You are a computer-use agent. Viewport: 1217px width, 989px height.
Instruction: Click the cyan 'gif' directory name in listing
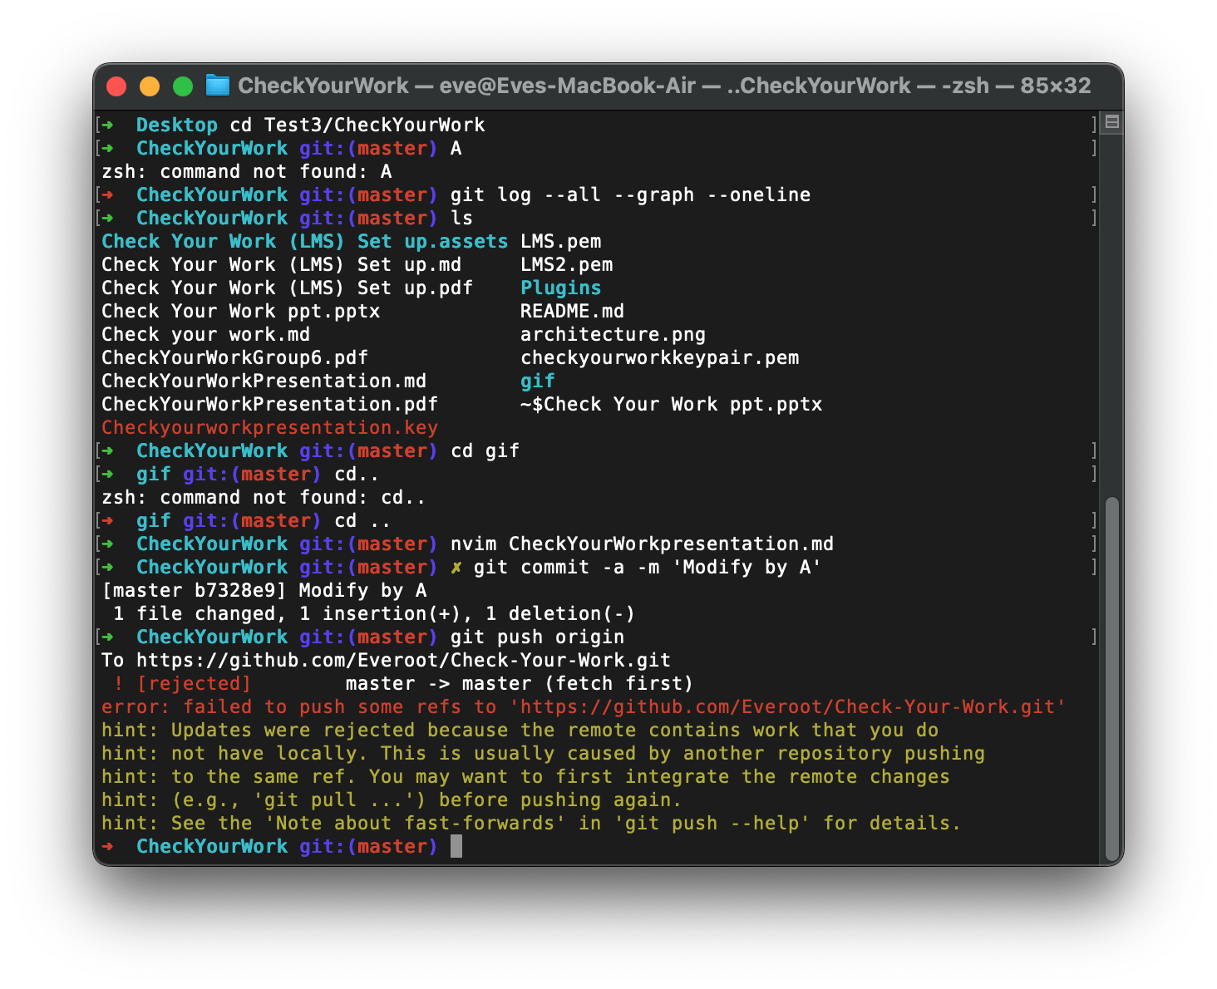[x=537, y=381]
